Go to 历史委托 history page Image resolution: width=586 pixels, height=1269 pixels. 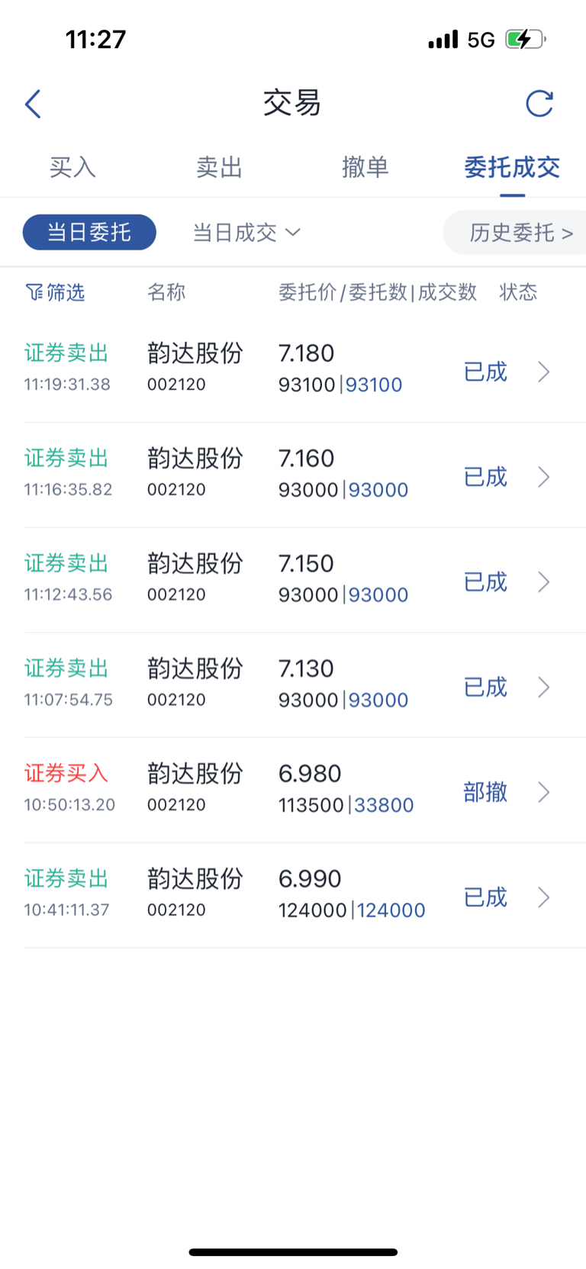(x=521, y=232)
